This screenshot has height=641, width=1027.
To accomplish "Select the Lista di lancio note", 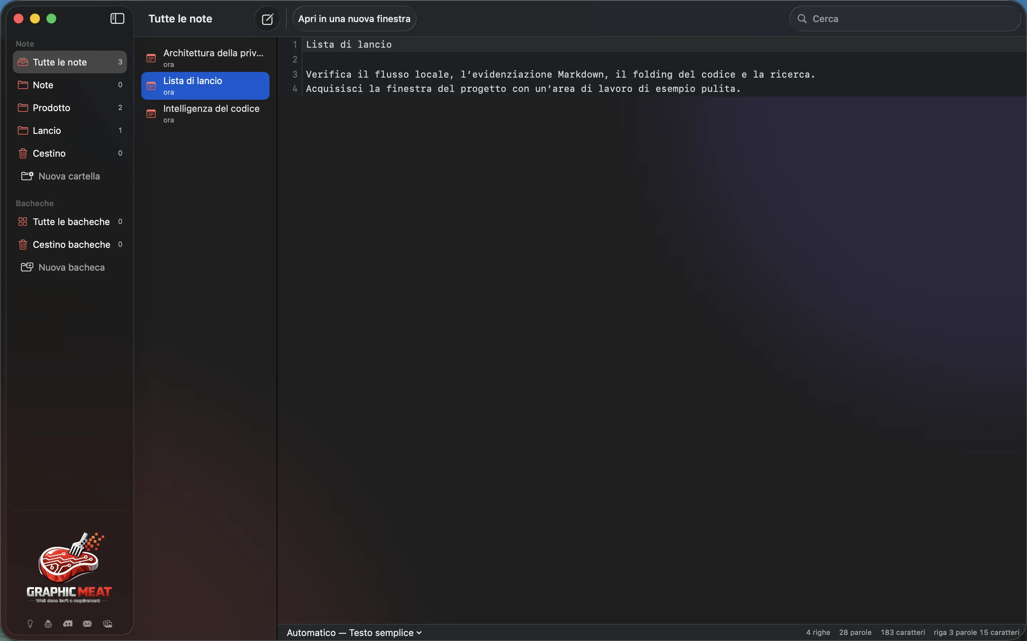I will (x=205, y=85).
